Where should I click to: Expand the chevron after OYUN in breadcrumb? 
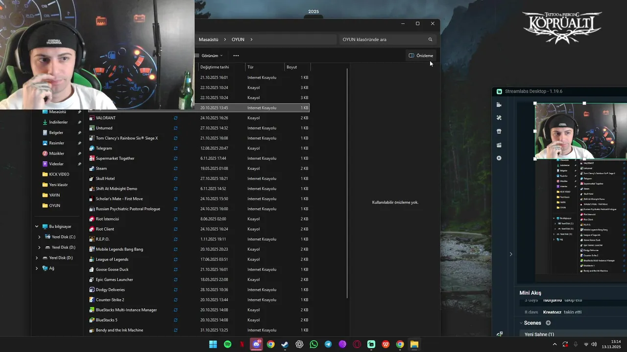tap(251, 40)
